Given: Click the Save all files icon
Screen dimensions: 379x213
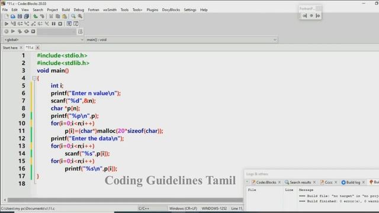Looking at the screenshot, I should [x=26, y=16].
